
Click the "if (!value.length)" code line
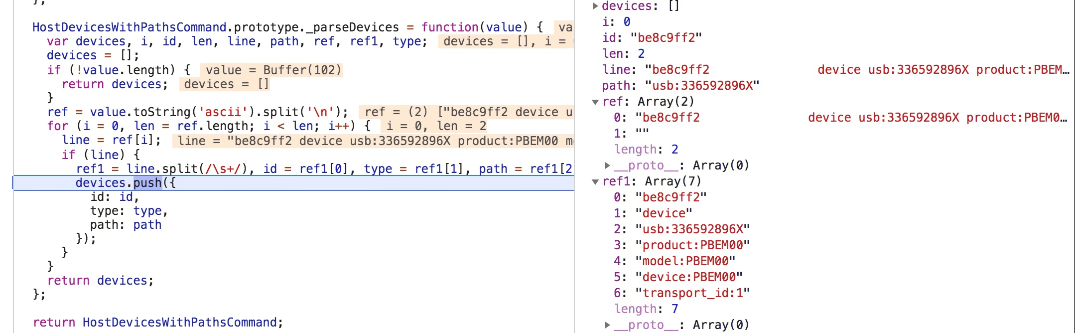(x=119, y=70)
